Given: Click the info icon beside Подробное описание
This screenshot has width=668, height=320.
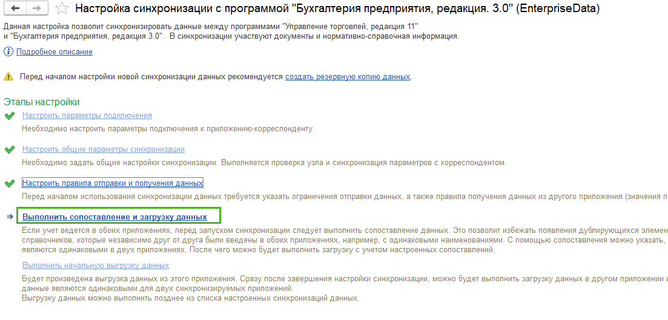Looking at the screenshot, I should click(8, 52).
